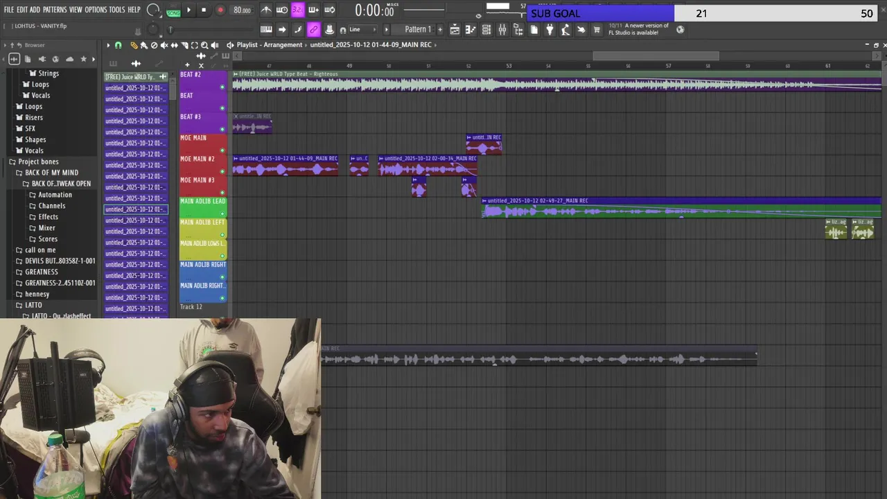Open the EDIT menu
887x499 pixels.
tap(22, 10)
